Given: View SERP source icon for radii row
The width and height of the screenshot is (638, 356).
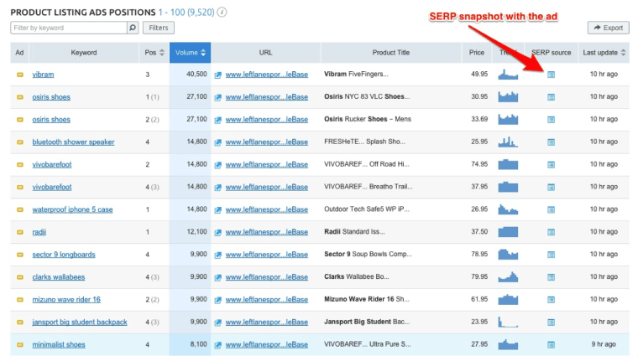Looking at the screenshot, I should click(x=551, y=232).
